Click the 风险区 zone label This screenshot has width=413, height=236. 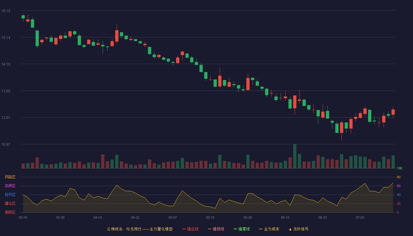pyautogui.click(x=10, y=177)
